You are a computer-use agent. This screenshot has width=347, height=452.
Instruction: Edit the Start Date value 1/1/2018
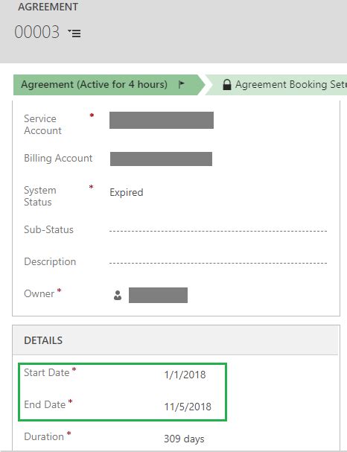click(185, 375)
